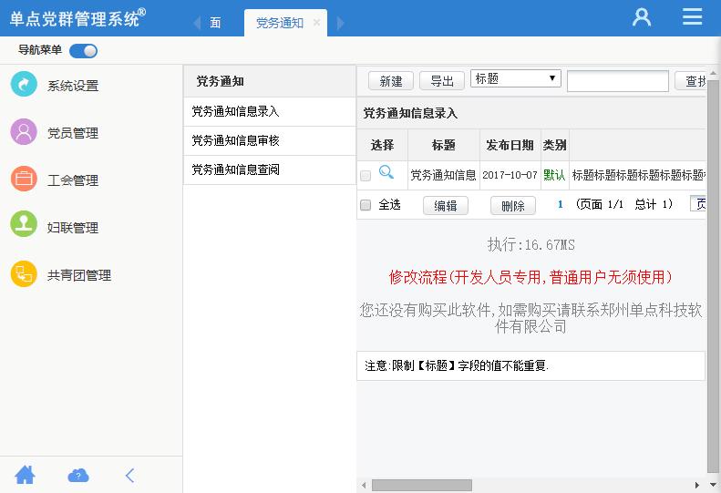Viewport: 721px width, 493px height.
Task: Open the hamburger menu icon
Action: [x=692, y=16]
